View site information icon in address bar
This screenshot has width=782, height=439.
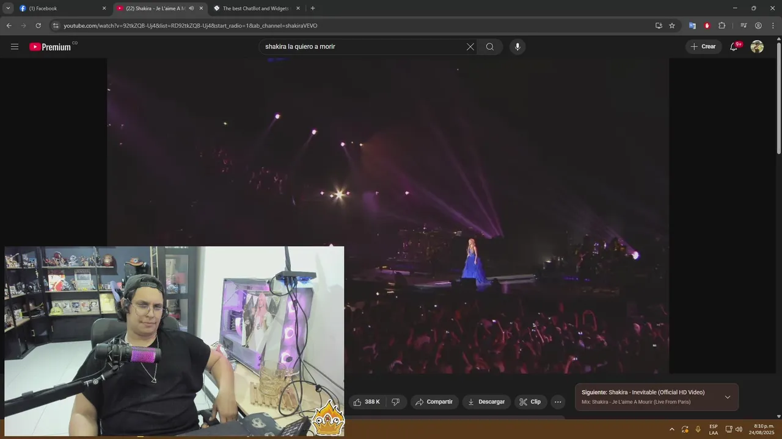tap(56, 26)
